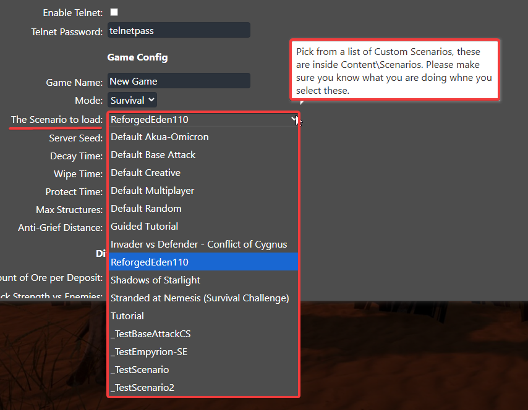528x410 pixels.
Task: Click the Telnet Password input field
Action: pyautogui.click(x=179, y=30)
